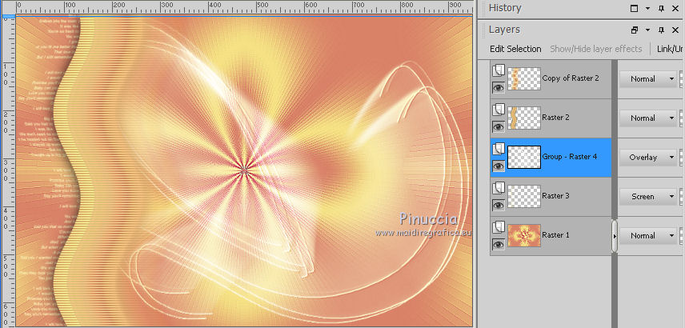The image size is (685, 328).
Task: Click the horizontal ruler above the canvas
Action: [x=244, y=6]
